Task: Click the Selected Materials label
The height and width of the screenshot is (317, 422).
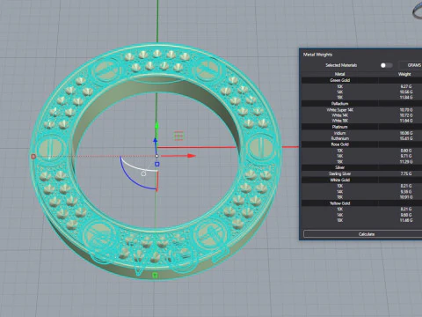Action: [341, 65]
